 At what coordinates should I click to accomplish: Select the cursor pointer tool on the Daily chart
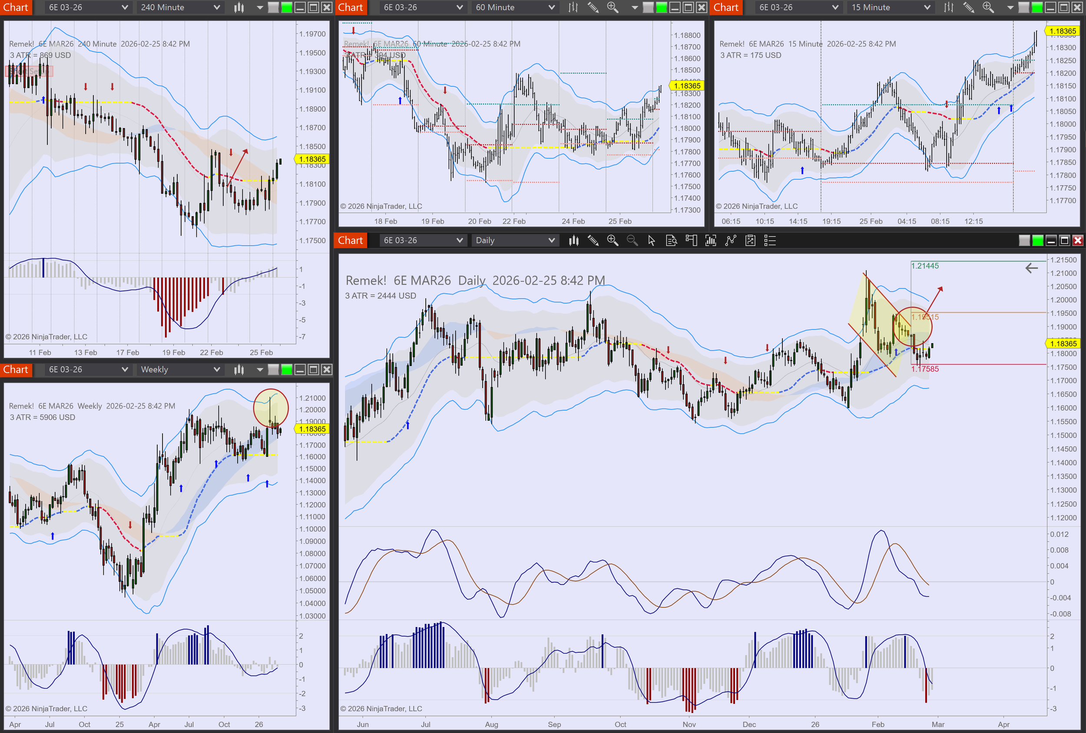(652, 241)
